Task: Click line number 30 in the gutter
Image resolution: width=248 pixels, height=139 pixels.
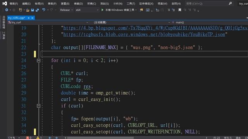Action: (x=24, y=99)
